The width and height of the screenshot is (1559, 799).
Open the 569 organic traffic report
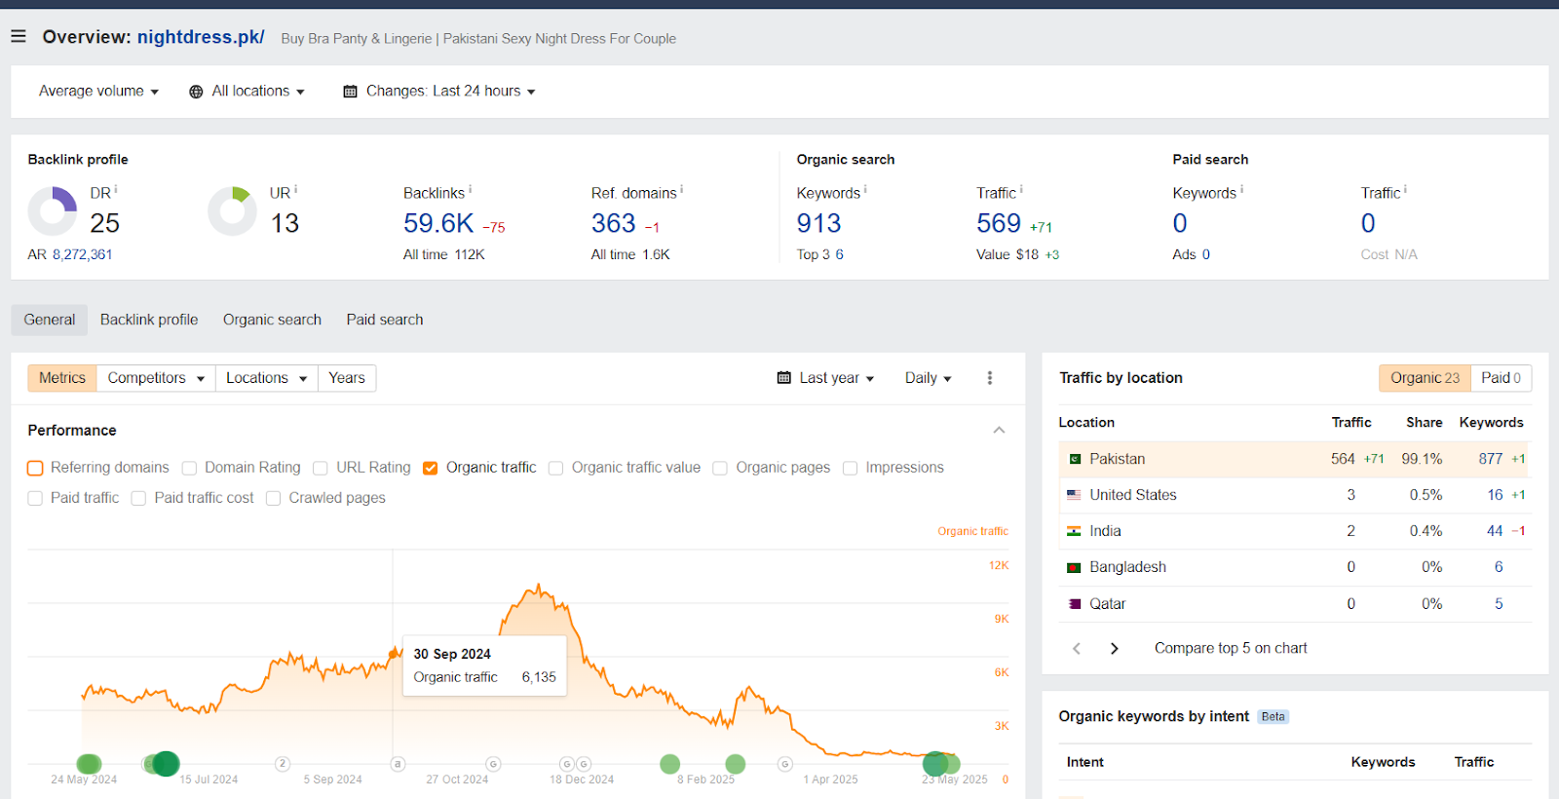[x=999, y=224]
